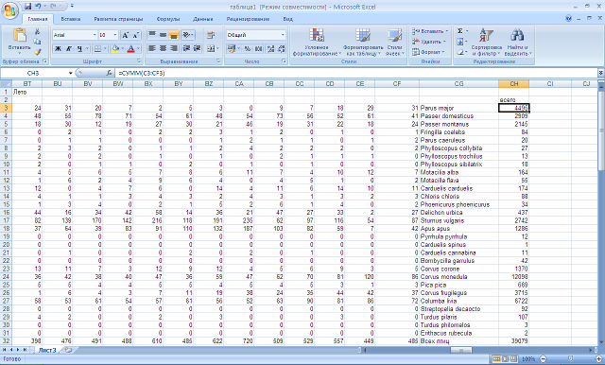The image size is (605, 365).
Task: Apply comma thousands separator style
Action: pos(258,48)
